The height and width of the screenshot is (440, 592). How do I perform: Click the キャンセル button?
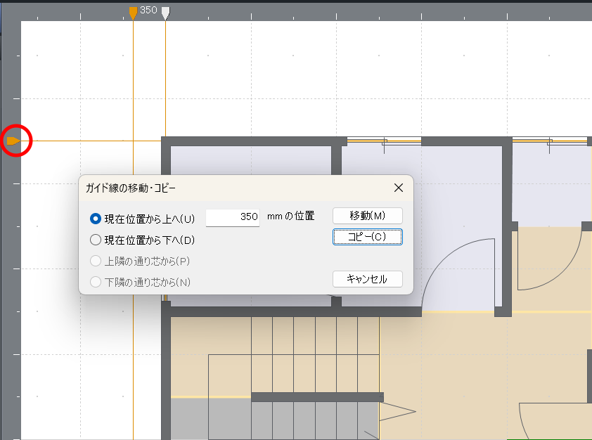click(367, 279)
